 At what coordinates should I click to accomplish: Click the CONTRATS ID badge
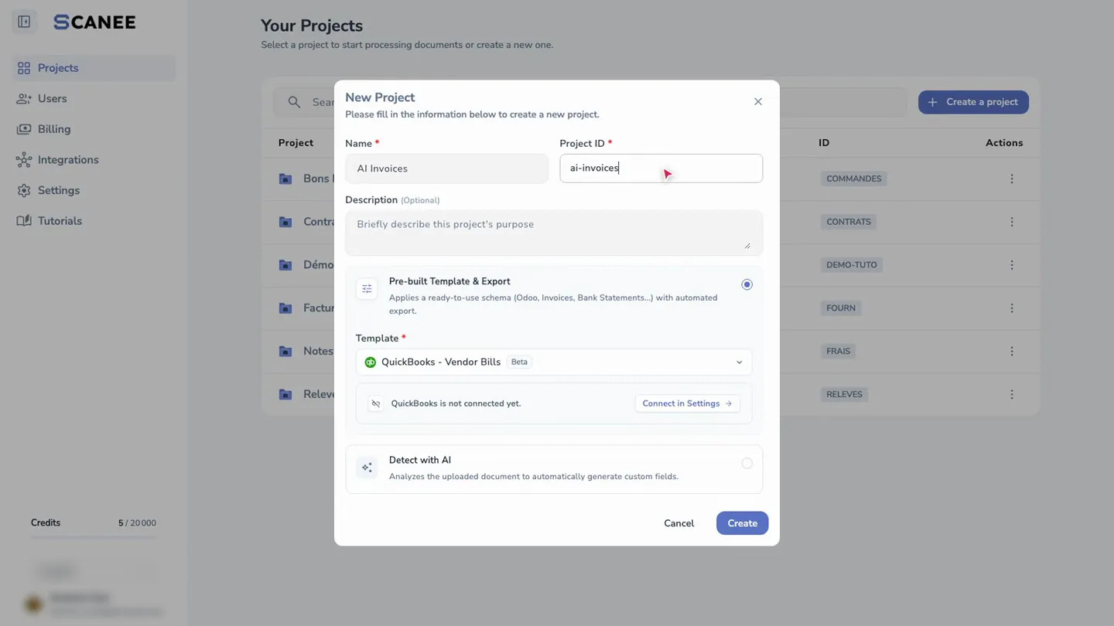point(849,222)
